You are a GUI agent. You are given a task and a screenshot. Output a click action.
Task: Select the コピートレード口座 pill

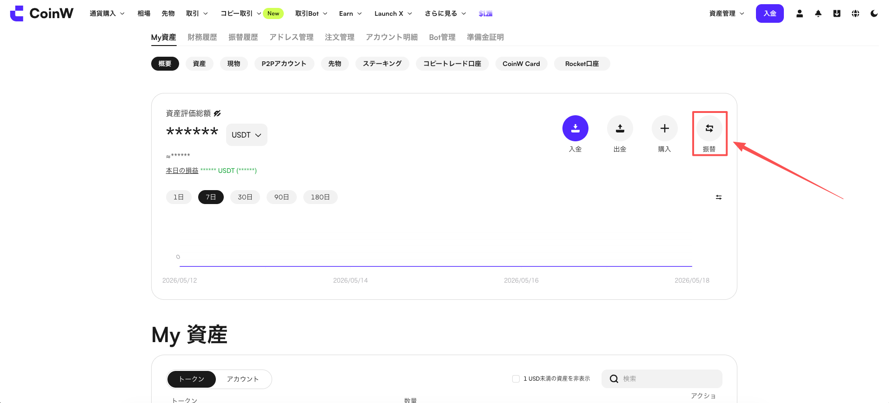pyautogui.click(x=452, y=64)
